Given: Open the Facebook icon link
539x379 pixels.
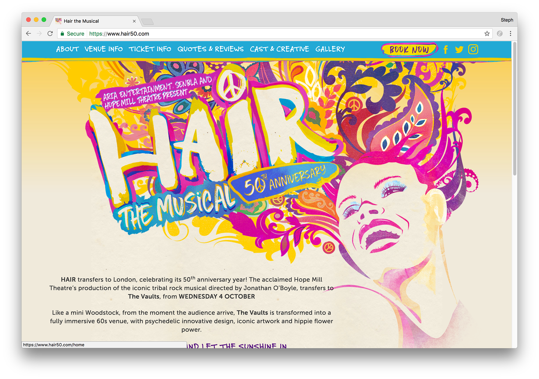Looking at the screenshot, I should pyautogui.click(x=446, y=49).
